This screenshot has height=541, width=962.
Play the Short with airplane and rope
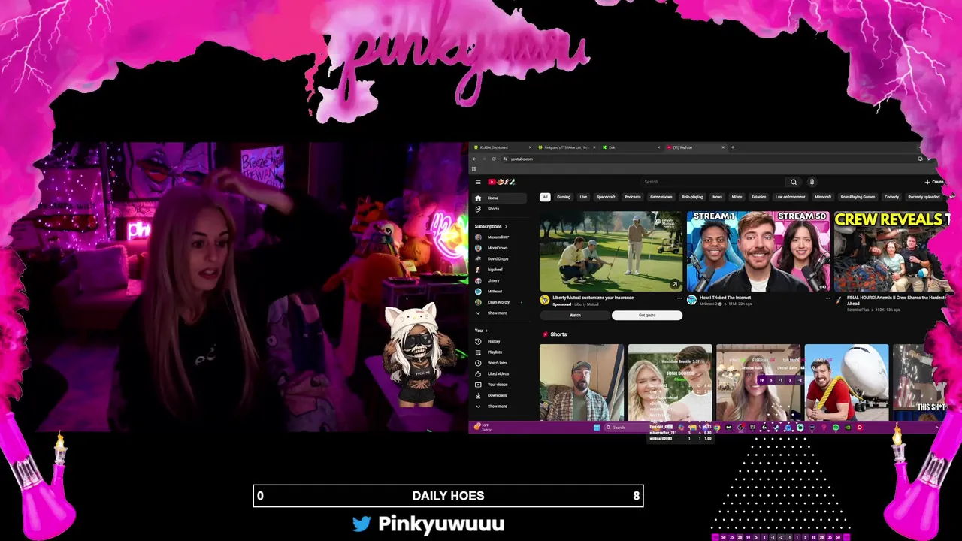point(846,382)
